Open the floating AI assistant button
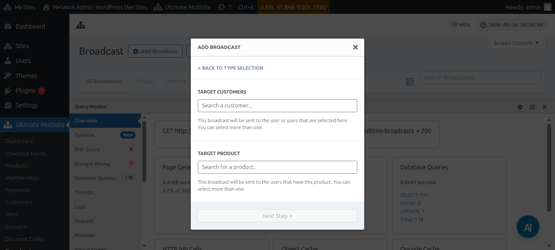This screenshot has width=555, height=250. (528, 227)
